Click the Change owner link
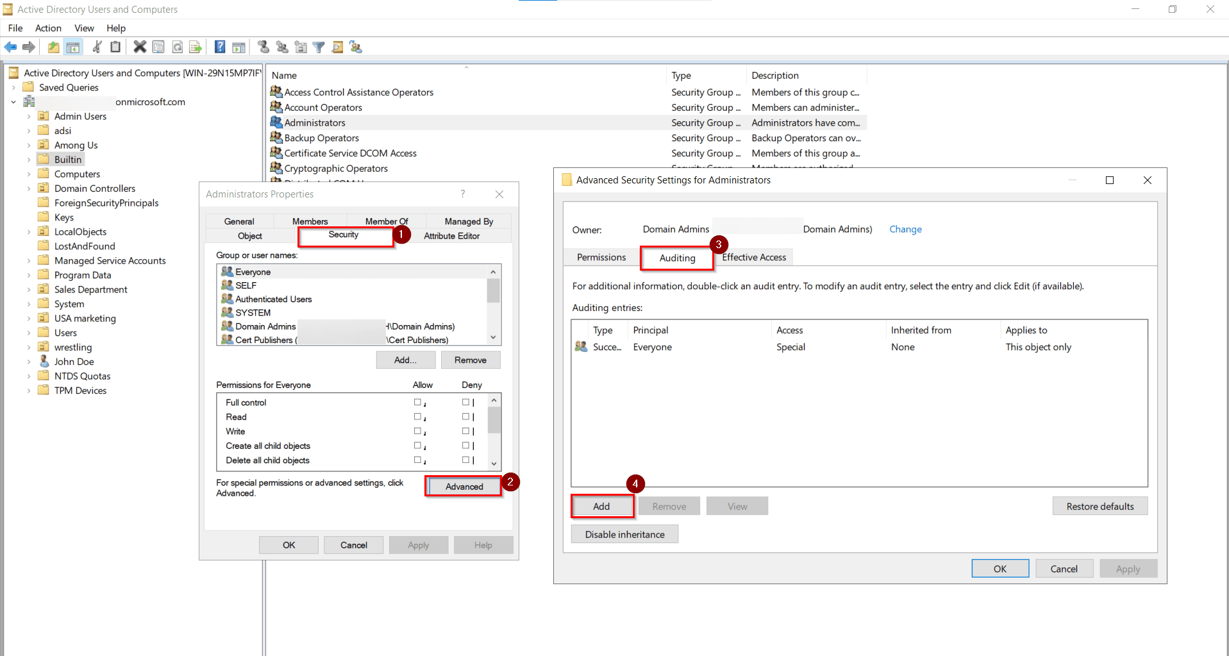 click(x=905, y=229)
